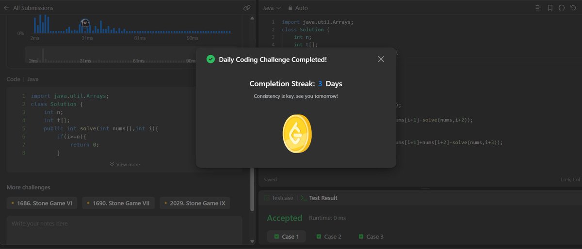Viewport: 582px width, 249px height.
Task: Click the avatar marker on runtime chart
Action: click(85, 23)
